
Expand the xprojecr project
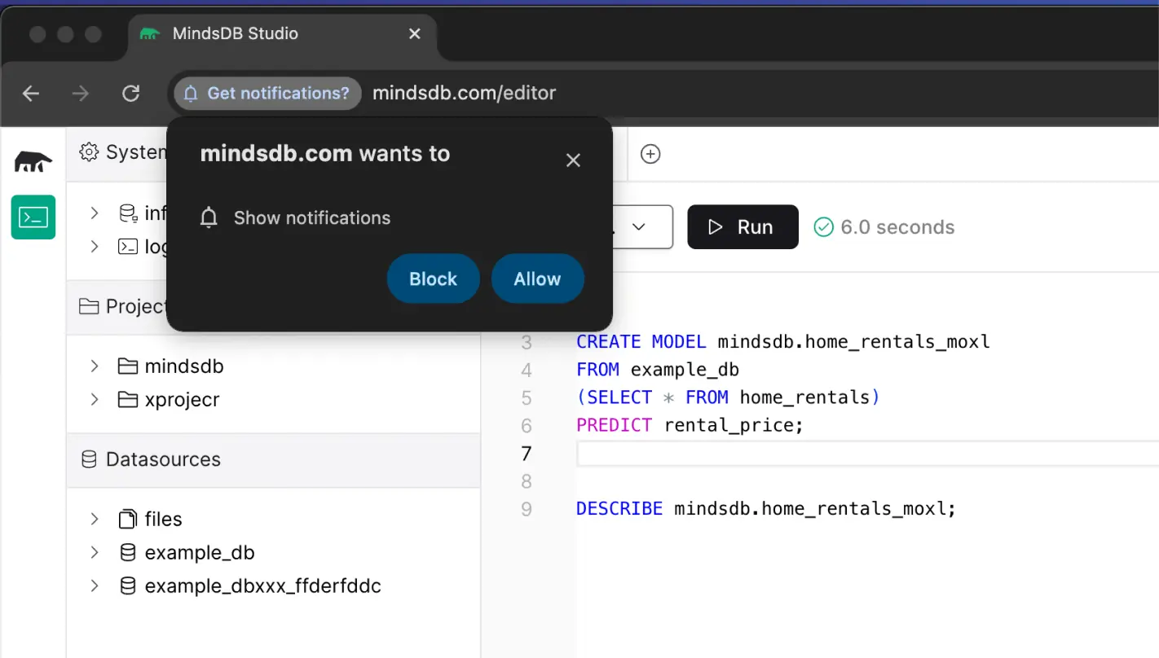click(x=95, y=400)
